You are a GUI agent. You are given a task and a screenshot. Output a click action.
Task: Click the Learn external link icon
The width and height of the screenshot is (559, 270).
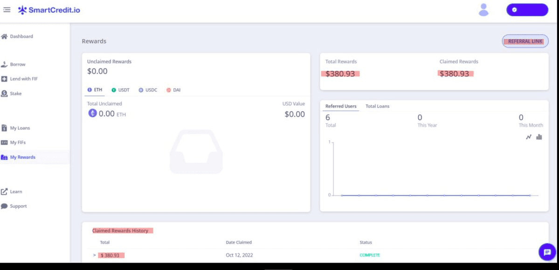coord(4,192)
